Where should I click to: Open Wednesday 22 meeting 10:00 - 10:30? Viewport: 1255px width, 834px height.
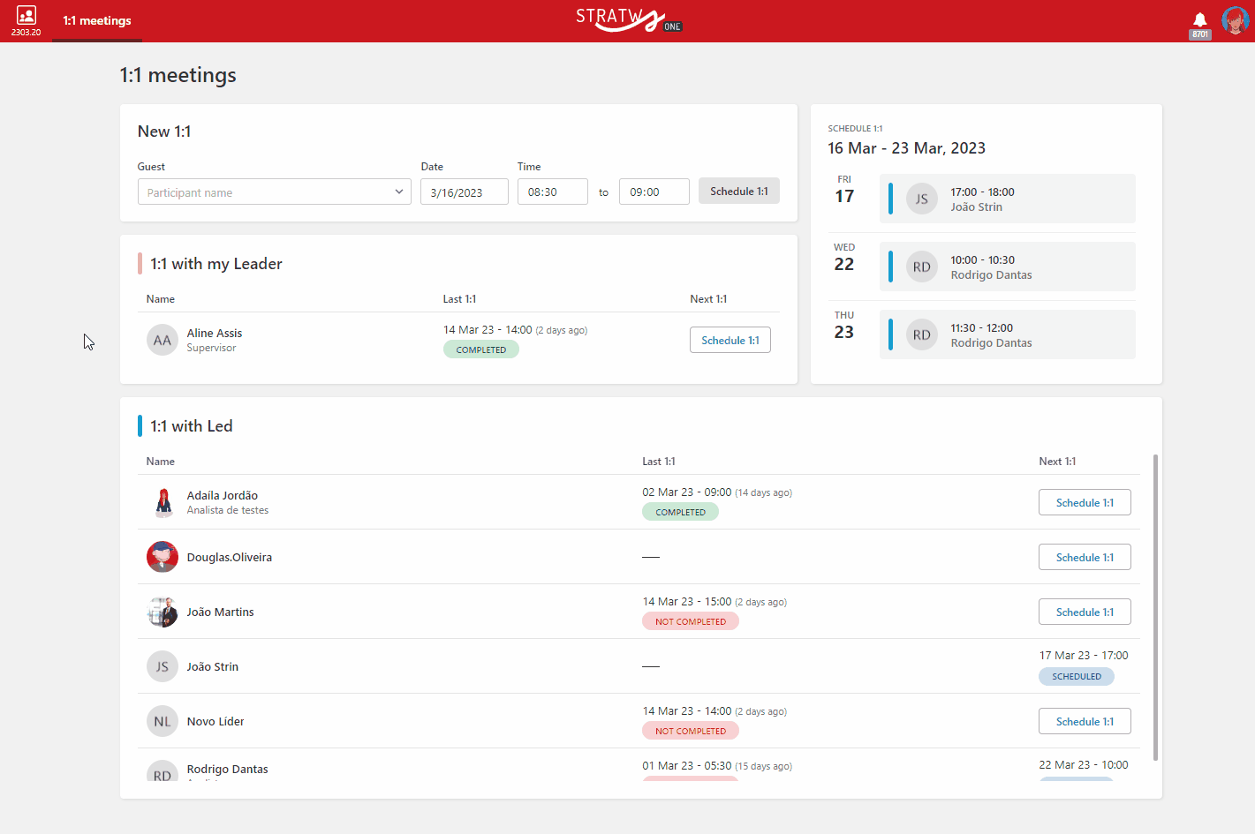point(1008,267)
